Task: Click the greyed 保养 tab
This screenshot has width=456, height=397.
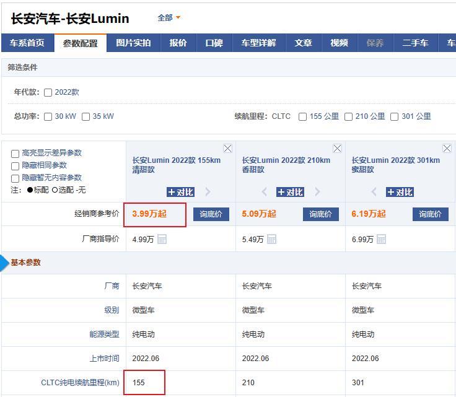Action: 375,43
